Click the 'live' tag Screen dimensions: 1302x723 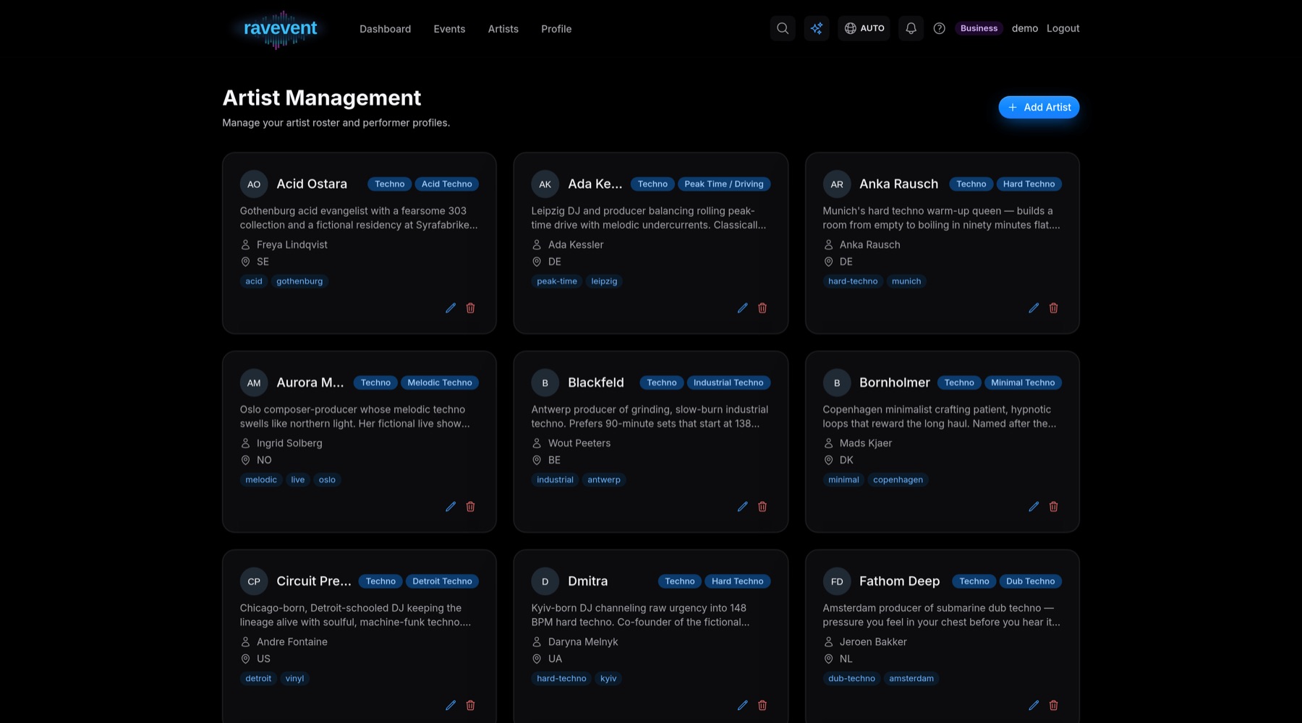[298, 480]
